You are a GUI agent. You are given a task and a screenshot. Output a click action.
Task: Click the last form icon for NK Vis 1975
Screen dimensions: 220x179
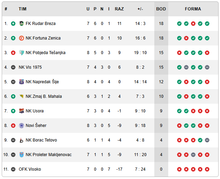[x=207, y=67]
